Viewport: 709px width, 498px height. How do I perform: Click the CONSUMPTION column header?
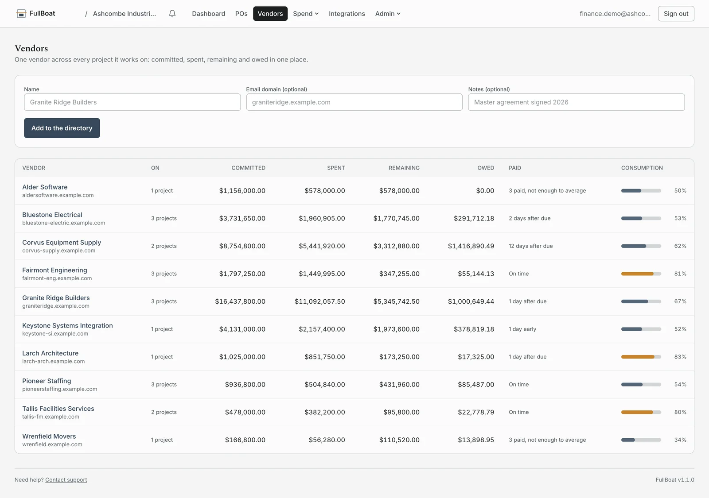[642, 168]
